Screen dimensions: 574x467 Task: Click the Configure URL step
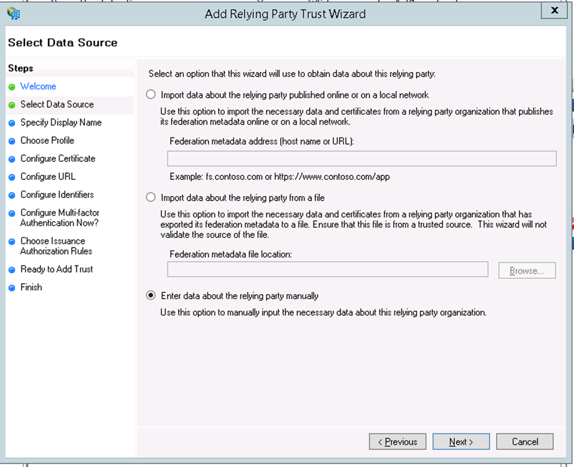point(48,177)
